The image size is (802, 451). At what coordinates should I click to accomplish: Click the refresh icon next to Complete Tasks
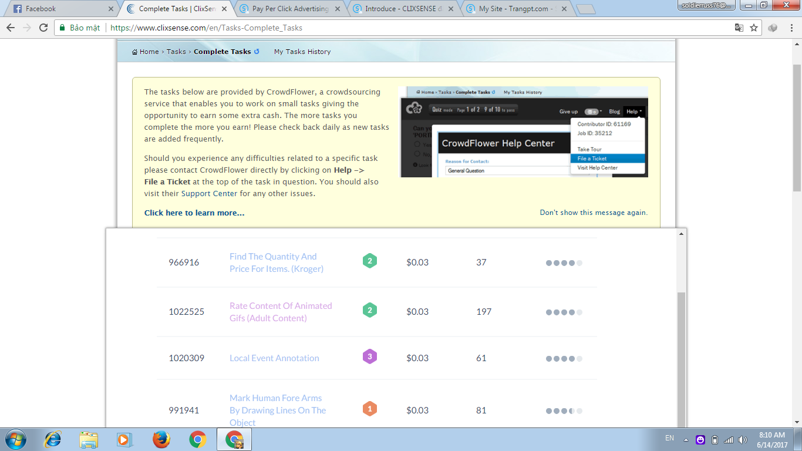tap(257, 52)
